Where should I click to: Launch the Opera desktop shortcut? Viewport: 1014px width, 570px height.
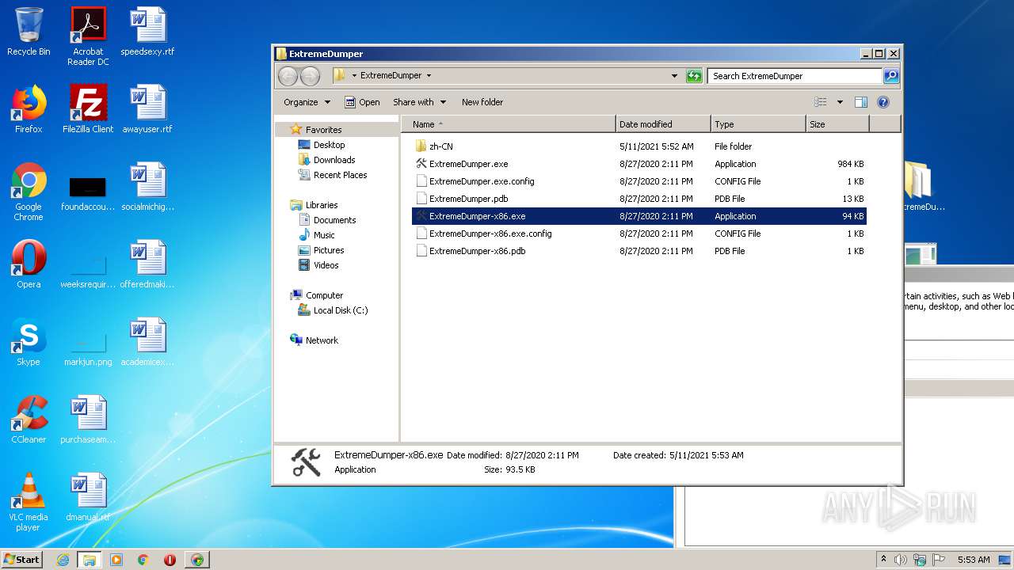pos(29,264)
